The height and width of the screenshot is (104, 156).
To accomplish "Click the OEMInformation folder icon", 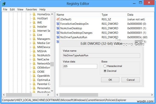I will [34, 68].
